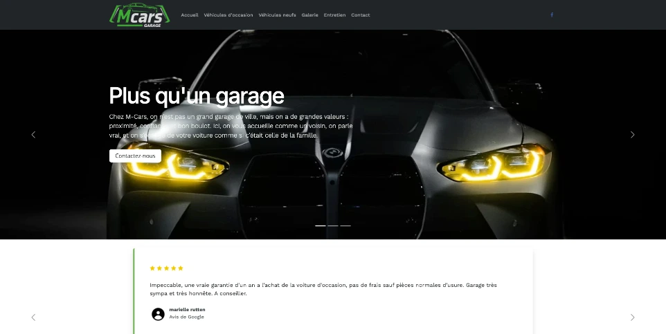Click the Mcars Garage logo
This screenshot has height=334, width=666.
click(x=139, y=15)
